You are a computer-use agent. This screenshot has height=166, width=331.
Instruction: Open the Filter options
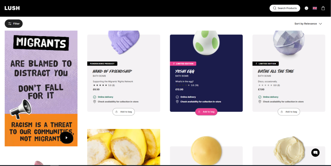point(14,24)
